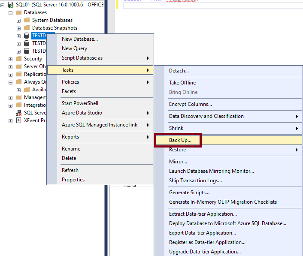Expand the Database Snapshots node
303x256 pixels.
click(x=18, y=29)
